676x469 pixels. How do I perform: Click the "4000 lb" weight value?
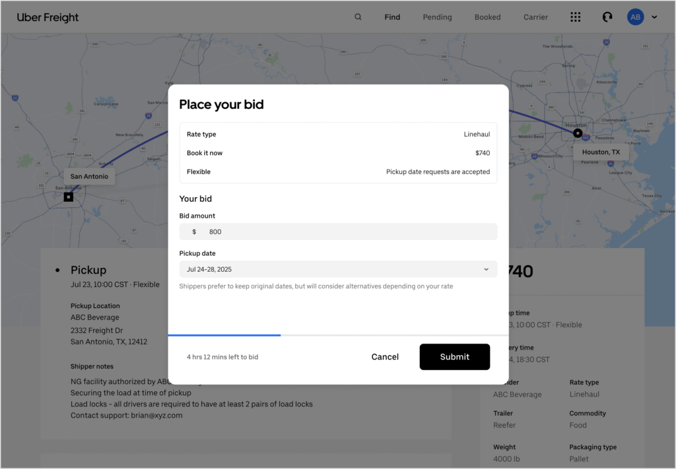click(506, 459)
